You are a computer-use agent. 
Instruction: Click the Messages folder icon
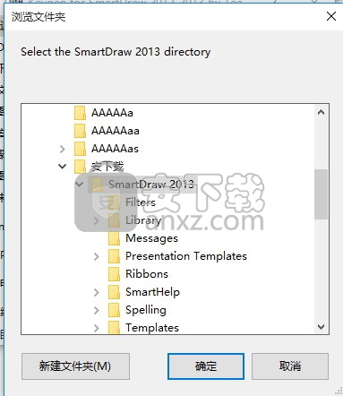114,238
